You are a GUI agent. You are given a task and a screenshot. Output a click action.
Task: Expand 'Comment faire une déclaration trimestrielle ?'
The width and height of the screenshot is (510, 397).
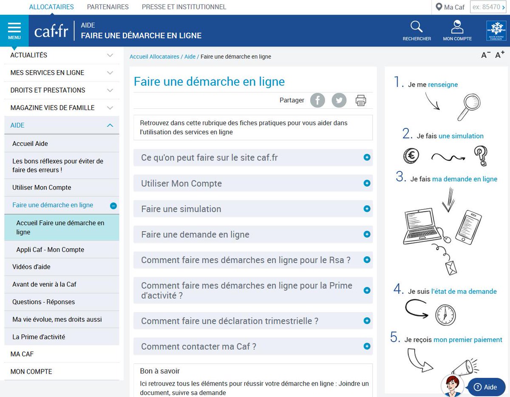click(253, 321)
